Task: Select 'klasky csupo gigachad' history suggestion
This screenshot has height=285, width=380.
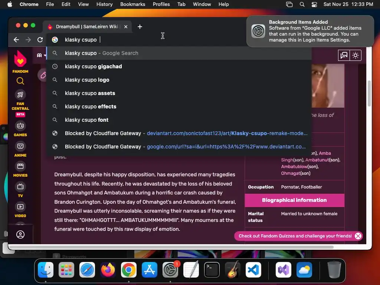Action: click(179, 66)
